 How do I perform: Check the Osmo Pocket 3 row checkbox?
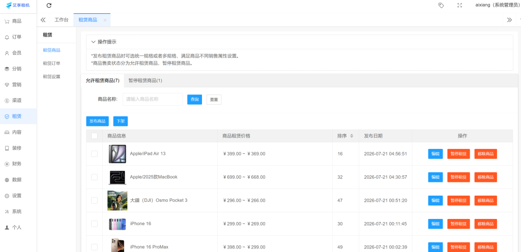pos(94,200)
